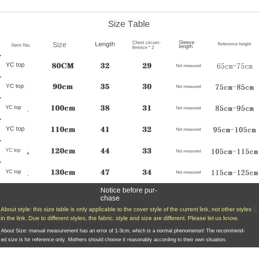Select Not measured in the 100cm row
Screen dimensions: 259x259
[x=188, y=108]
